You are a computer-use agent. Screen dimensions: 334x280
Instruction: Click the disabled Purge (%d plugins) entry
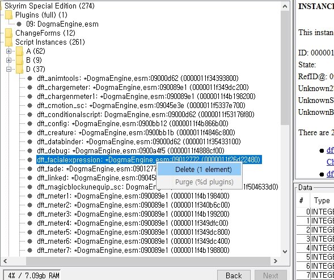point(199,182)
